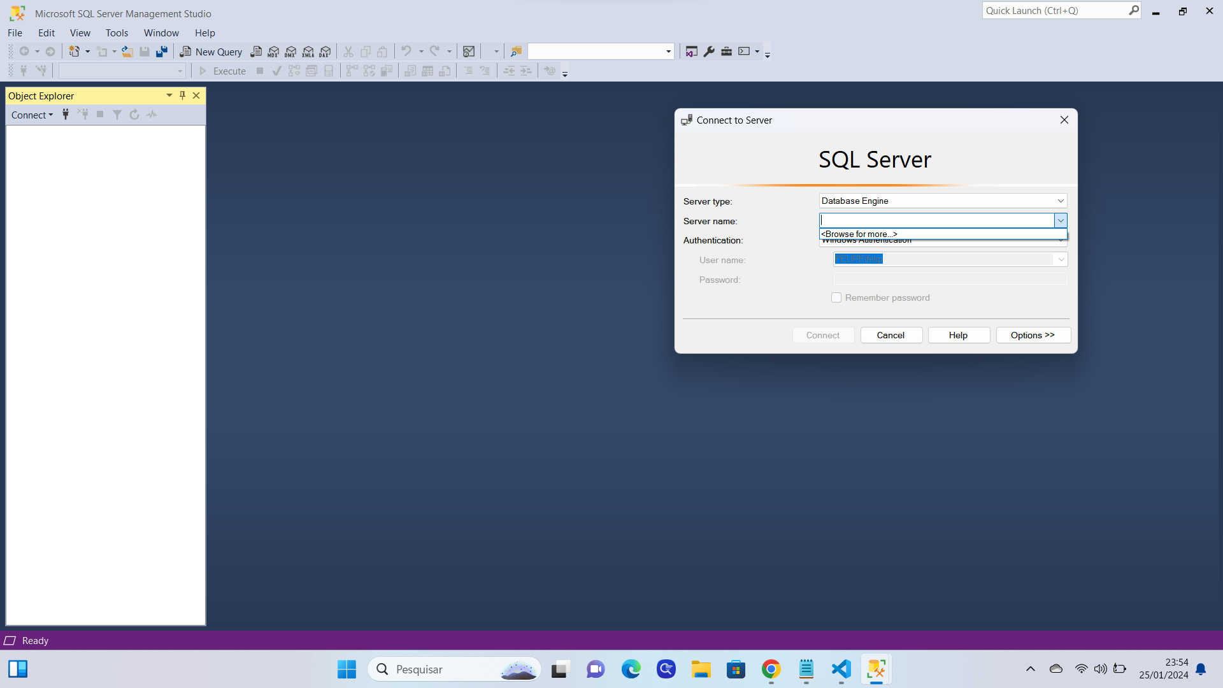This screenshot has width=1223, height=688.
Task: Expand the Server type dropdown
Action: pos(1061,201)
